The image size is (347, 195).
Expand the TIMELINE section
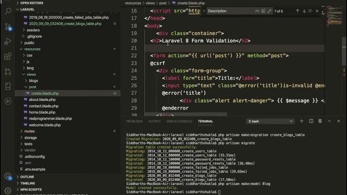click(28, 183)
